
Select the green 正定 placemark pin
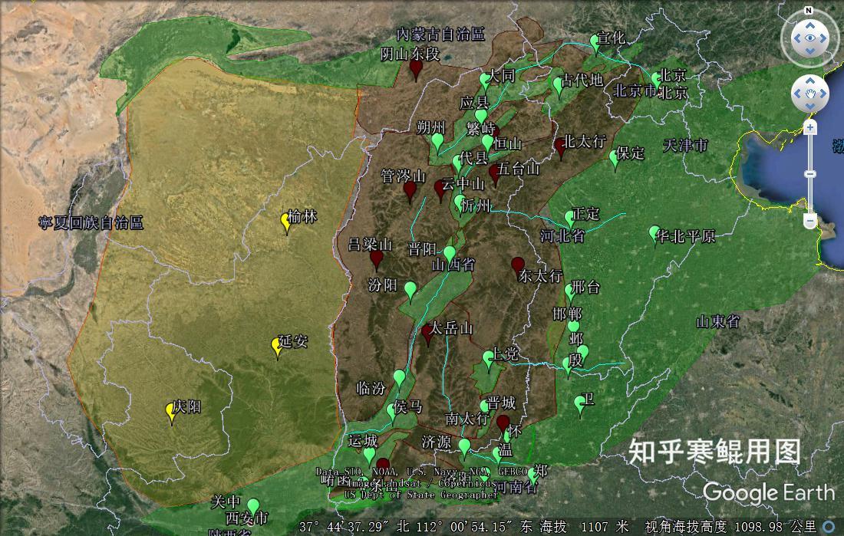pos(569,219)
